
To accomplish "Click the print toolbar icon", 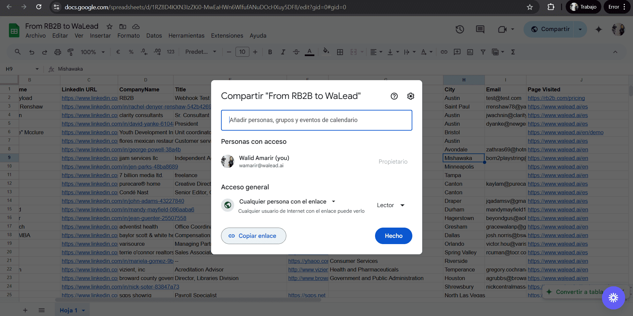I will point(58,52).
